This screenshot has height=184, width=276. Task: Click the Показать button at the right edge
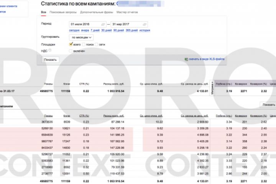268,105
